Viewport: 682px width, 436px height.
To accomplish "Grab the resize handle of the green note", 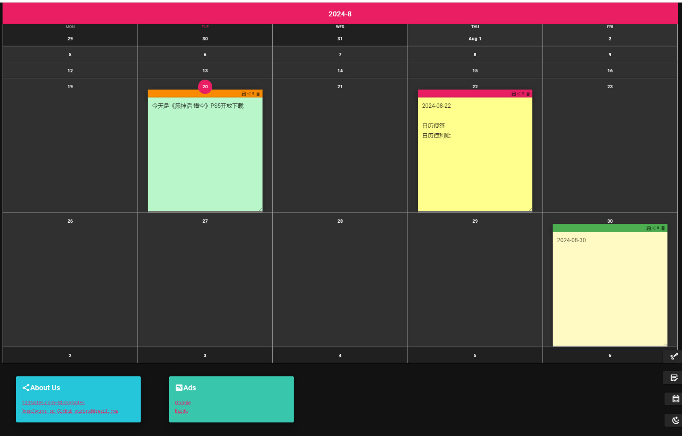I will click(260, 209).
